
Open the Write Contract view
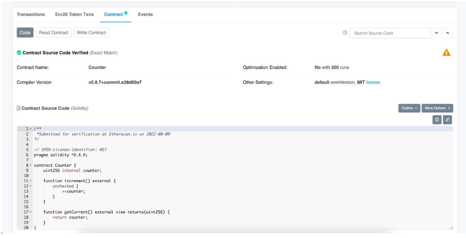pyautogui.click(x=91, y=32)
